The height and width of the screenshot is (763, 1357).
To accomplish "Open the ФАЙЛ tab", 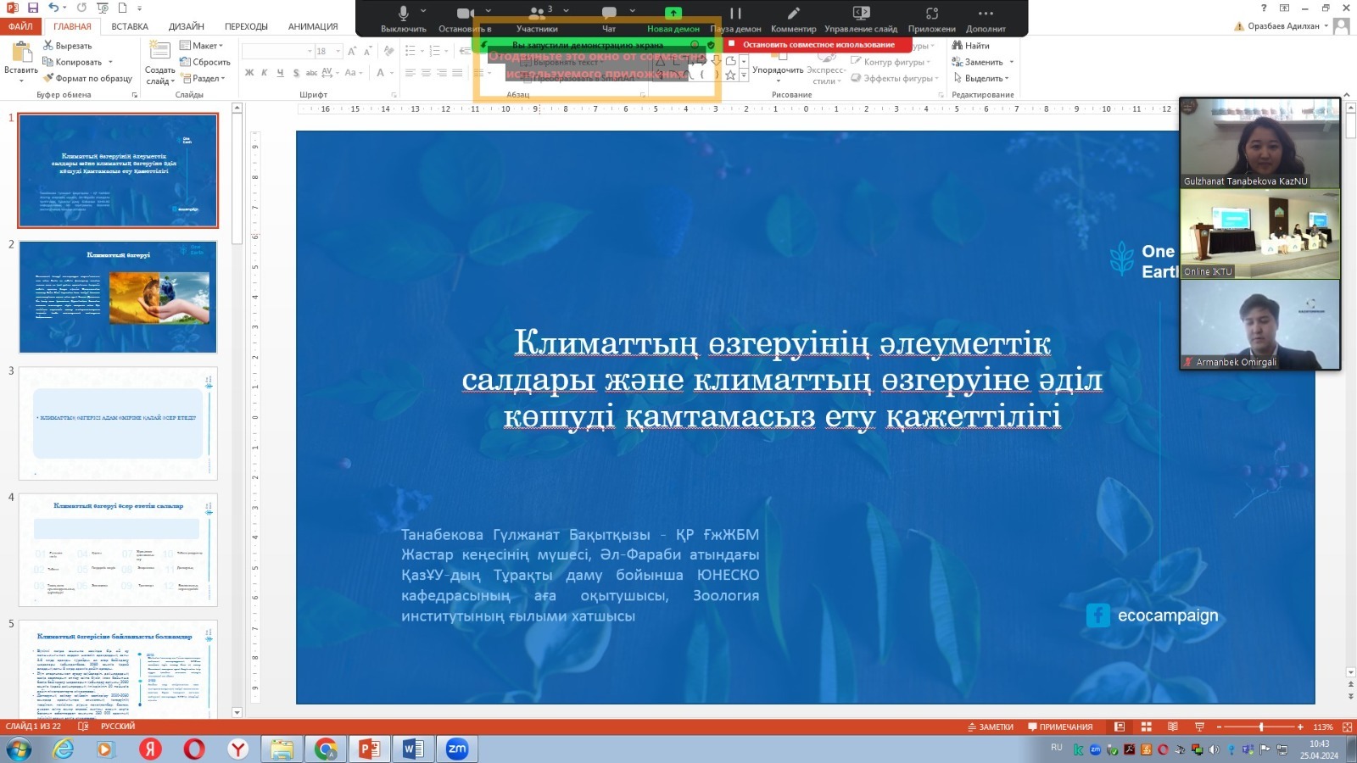I will tap(21, 26).
